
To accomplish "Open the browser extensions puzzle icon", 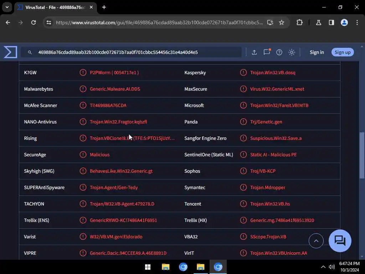I will tap(299, 22).
